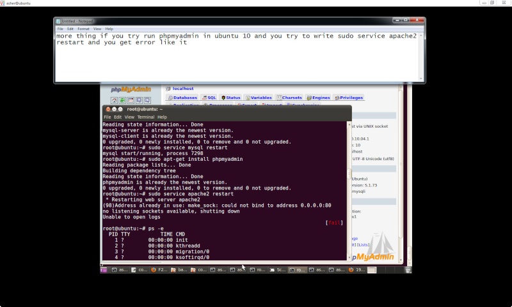The height and width of the screenshot is (307, 512).
Task: Click the red 'fail' status text
Action: (334, 223)
